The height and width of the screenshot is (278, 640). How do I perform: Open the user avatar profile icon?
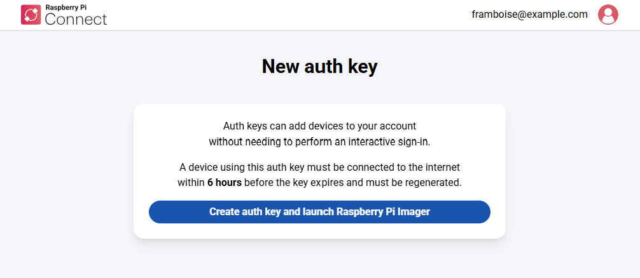click(608, 15)
